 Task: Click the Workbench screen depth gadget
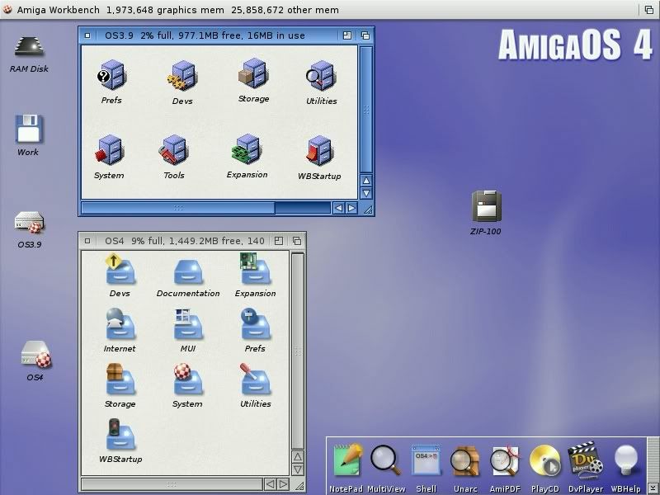(649, 10)
